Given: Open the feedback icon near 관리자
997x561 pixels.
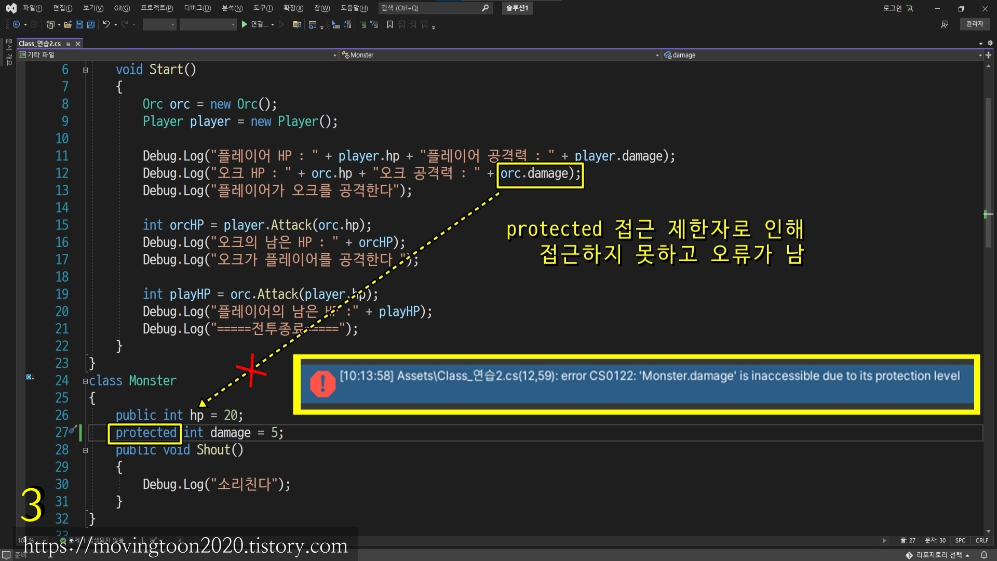Looking at the screenshot, I should click(x=945, y=24).
